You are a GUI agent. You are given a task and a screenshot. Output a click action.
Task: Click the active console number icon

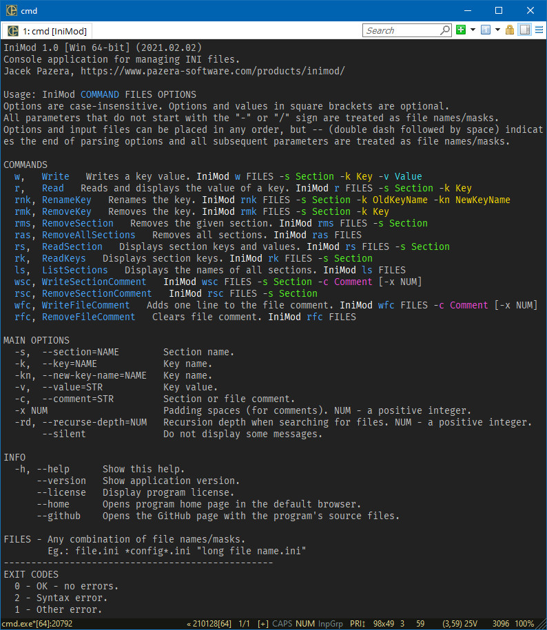pyautogui.click(x=486, y=30)
